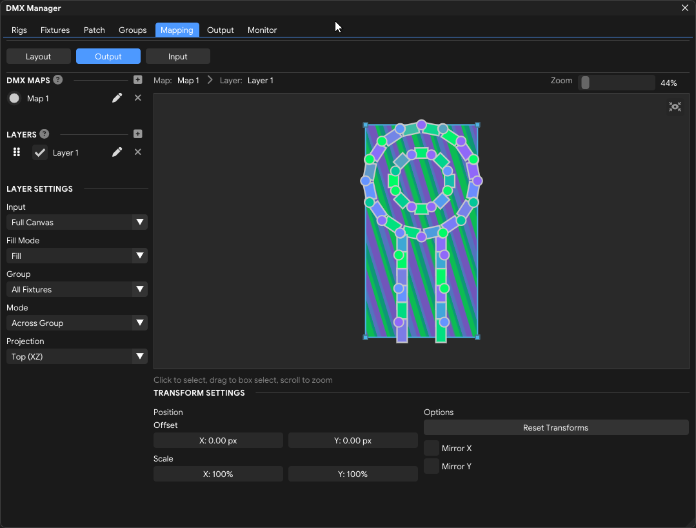Click Map 1 in breadcrumb
The height and width of the screenshot is (528, 696).
(x=188, y=81)
